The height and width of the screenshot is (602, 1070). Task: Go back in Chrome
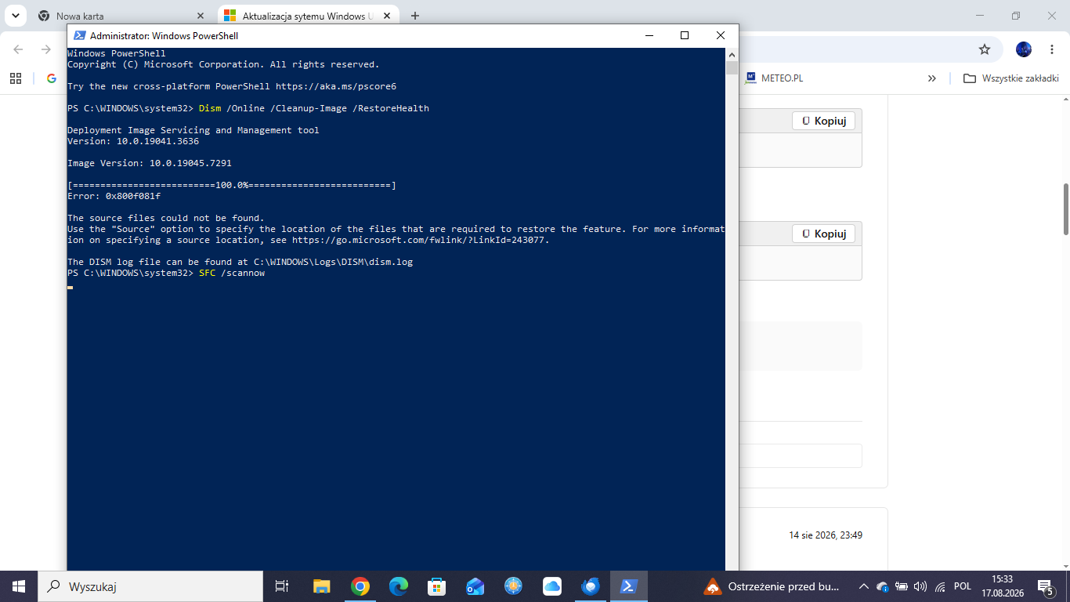tap(19, 49)
